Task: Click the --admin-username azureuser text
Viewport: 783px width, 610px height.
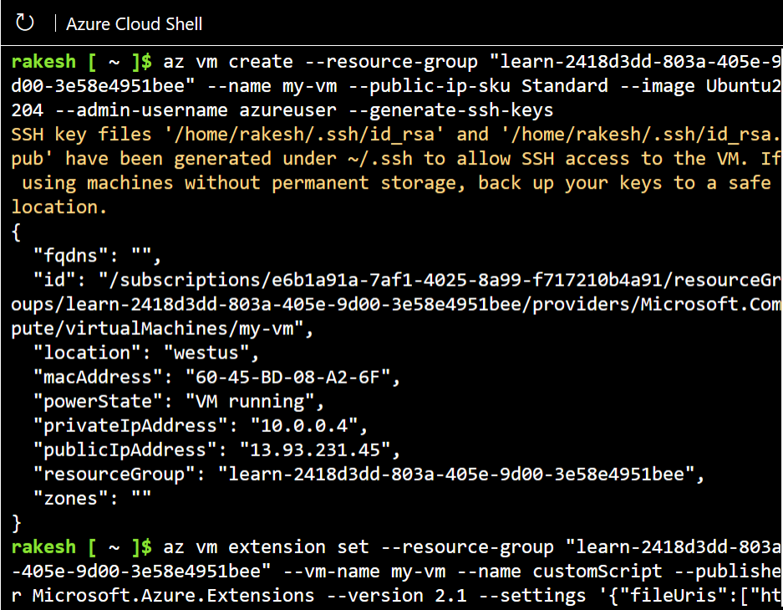Action: tap(196, 110)
